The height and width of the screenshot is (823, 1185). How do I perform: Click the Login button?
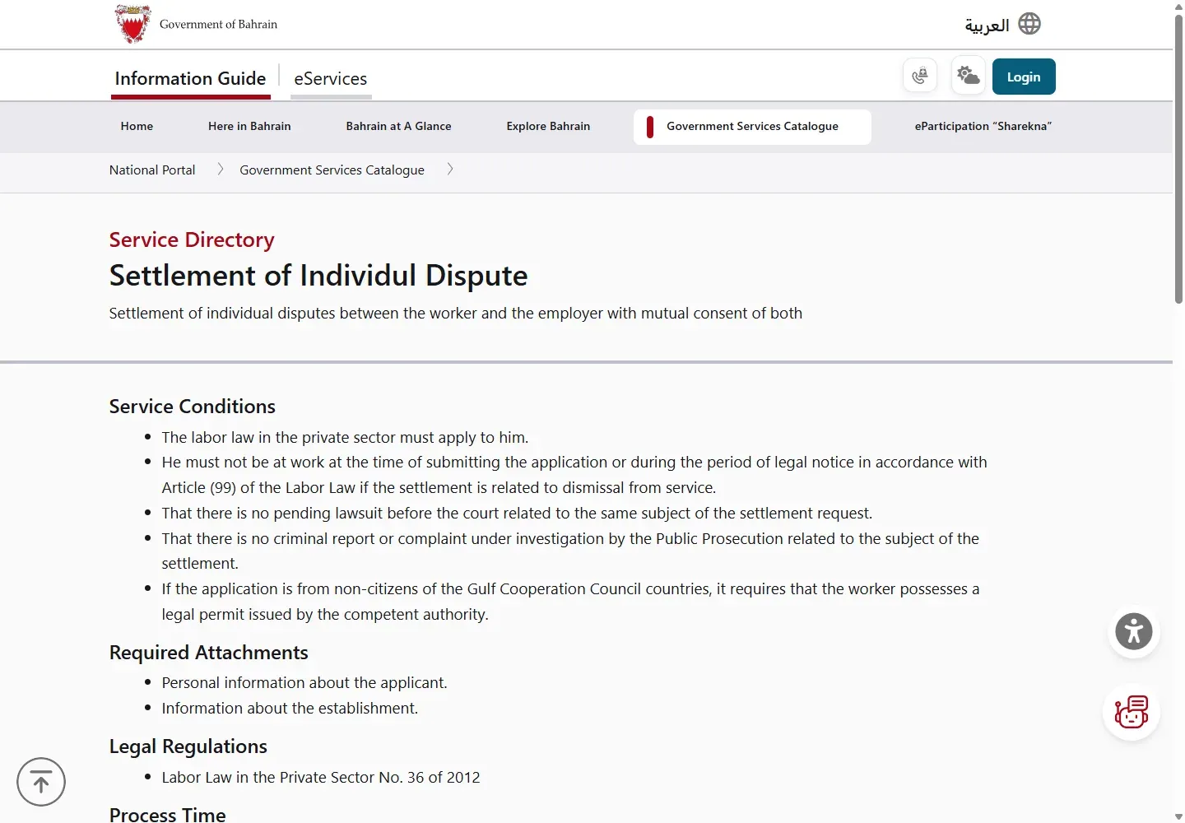click(x=1024, y=77)
